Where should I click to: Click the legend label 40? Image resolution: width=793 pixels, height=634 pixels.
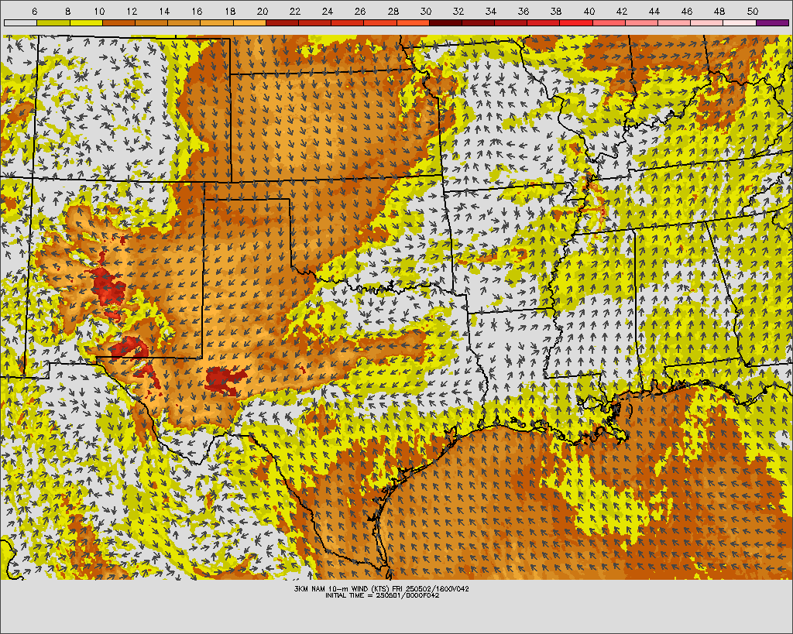click(x=589, y=11)
